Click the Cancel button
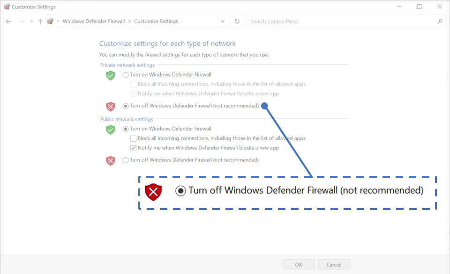The height and width of the screenshot is (274, 450). pos(334,265)
